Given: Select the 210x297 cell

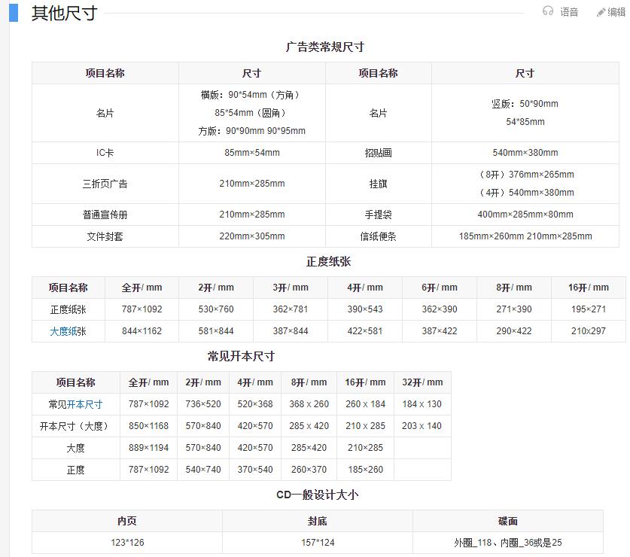Looking at the screenshot, I should coord(589,331).
